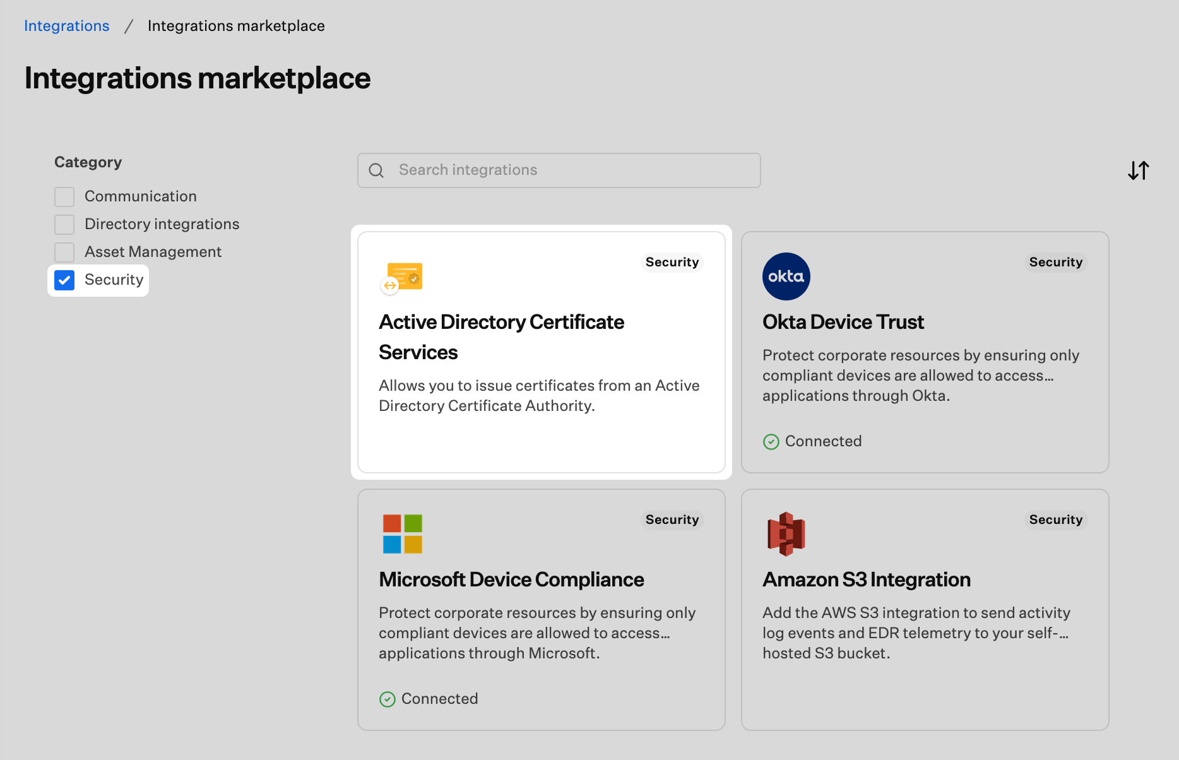The height and width of the screenshot is (760, 1179).
Task: Click Microsoft 'Protect corporate resources' description
Action: (x=537, y=633)
